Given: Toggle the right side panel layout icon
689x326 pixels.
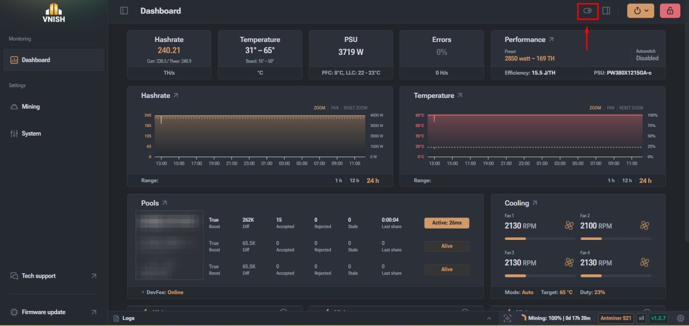Looking at the screenshot, I should (x=606, y=11).
